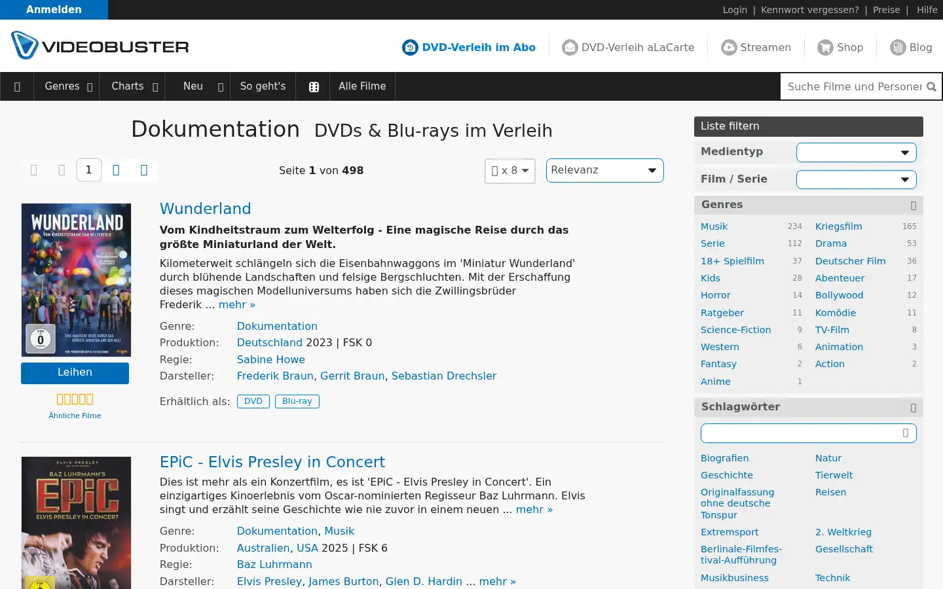Filter by Kriegsfilm genre
The height and width of the screenshot is (589, 943).
839,226
